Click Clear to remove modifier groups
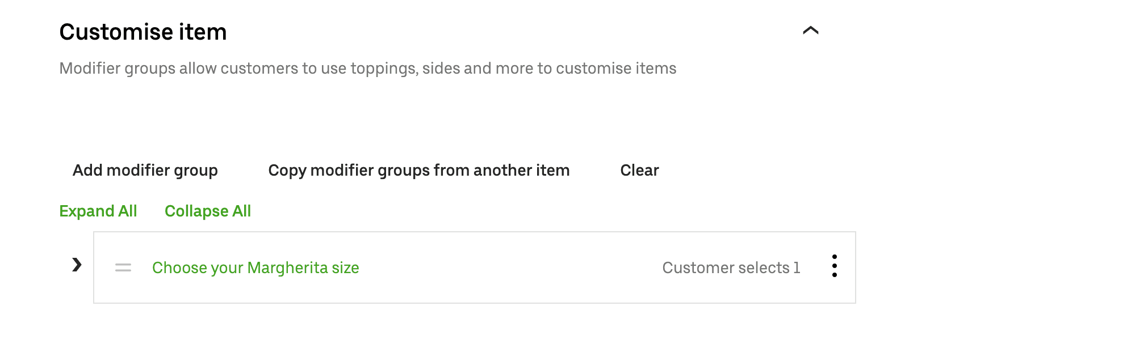Viewport: 1131px width, 340px height. pos(639,170)
